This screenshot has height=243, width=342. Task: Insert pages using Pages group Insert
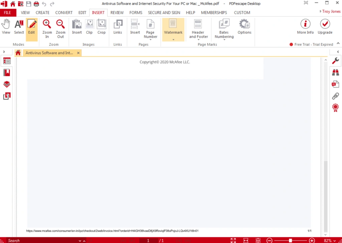click(x=135, y=27)
